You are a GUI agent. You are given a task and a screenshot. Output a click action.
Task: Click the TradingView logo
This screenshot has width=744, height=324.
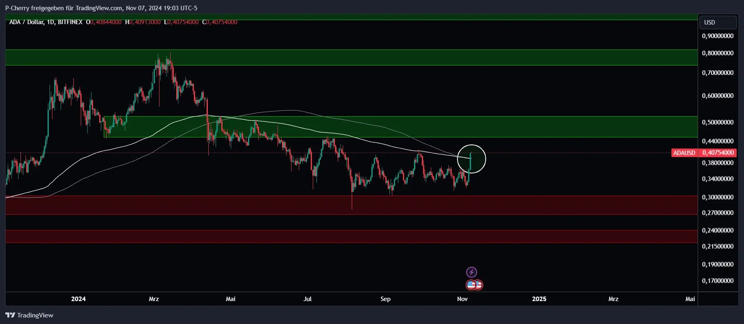click(30, 315)
